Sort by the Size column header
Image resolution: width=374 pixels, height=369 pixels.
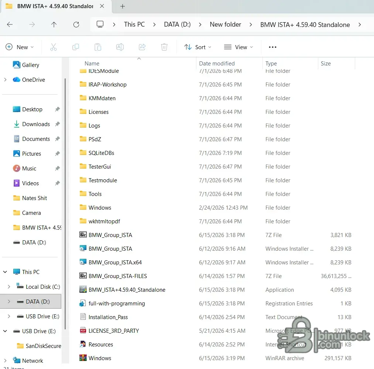(326, 64)
